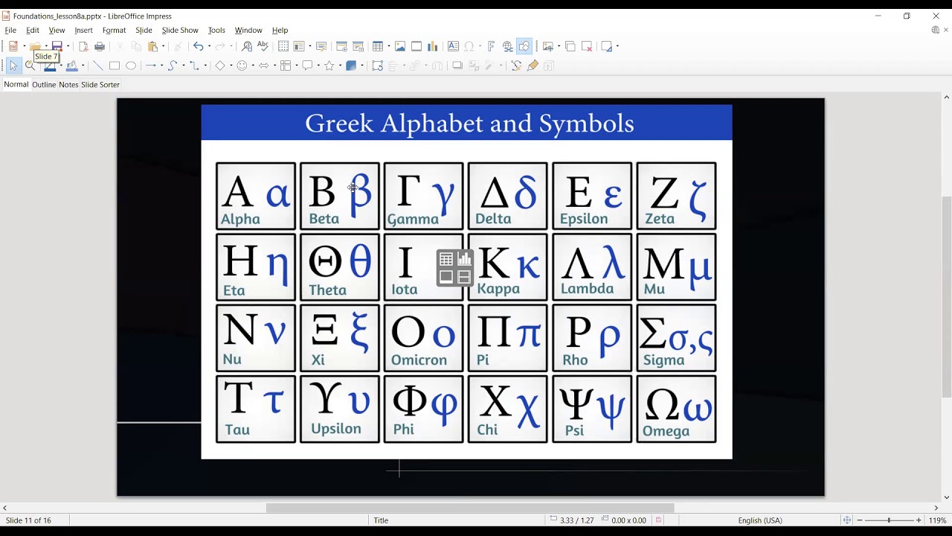Click Insert Table placeholder icon on slide
Image resolution: width=952 pixels, height=536 pixels.
(446, 260)
